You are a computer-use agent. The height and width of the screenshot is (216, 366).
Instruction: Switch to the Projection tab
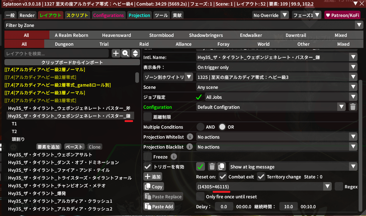tap(139, 15)
